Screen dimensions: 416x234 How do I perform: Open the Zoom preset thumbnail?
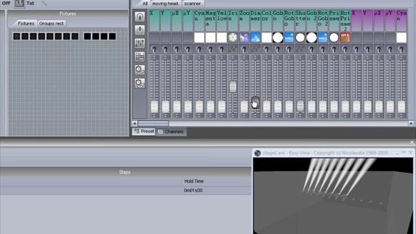point(244,38)
